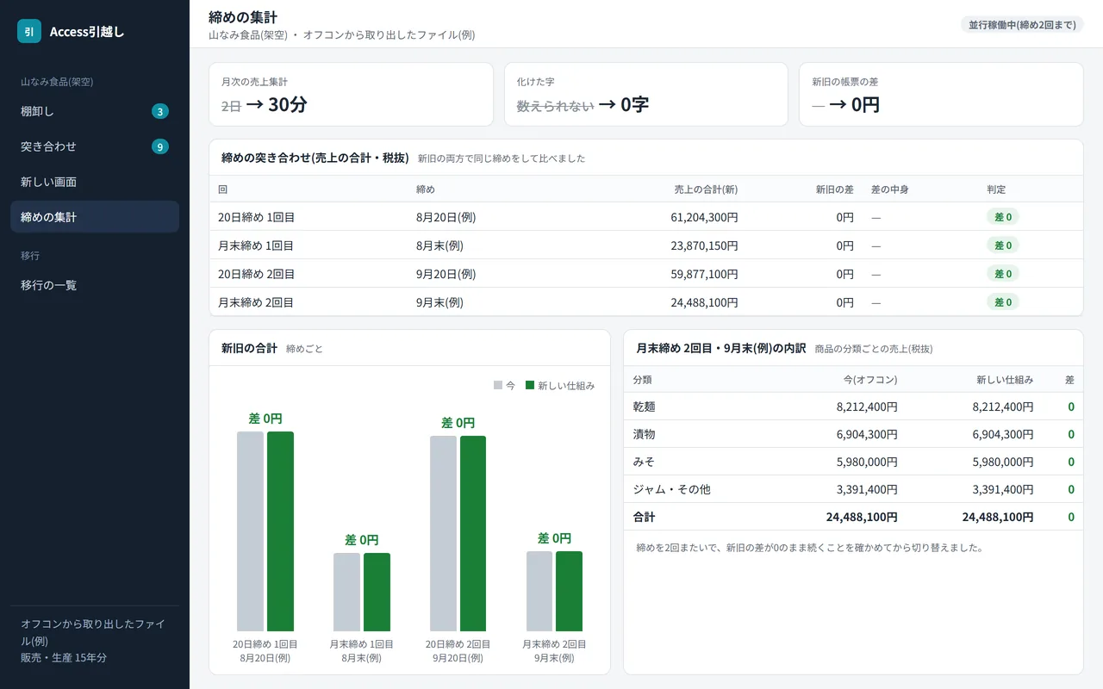Select the ジャム・その他 row in the breakdown
The height and width of the screenshot is (689, 1103).
coord(853,489)
